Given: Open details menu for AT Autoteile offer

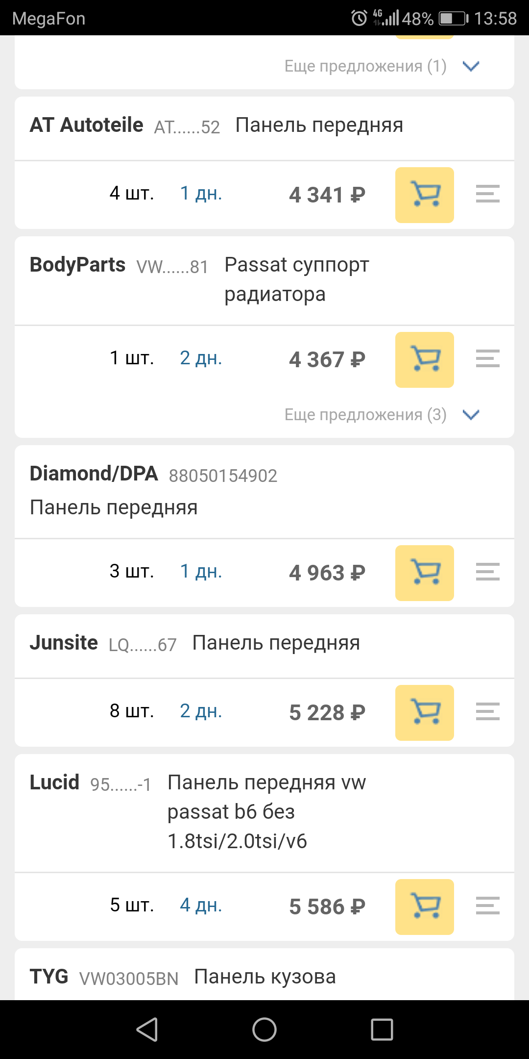Looking at the screenshot, I should click(487, 194).
